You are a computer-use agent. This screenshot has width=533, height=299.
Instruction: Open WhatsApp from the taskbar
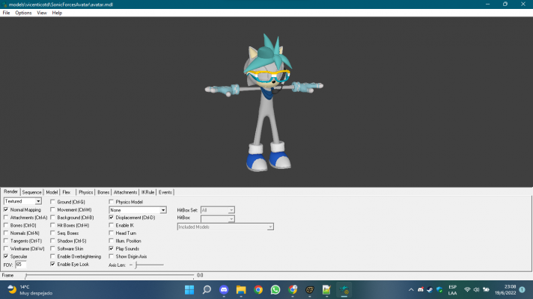[x=275, y=289]
